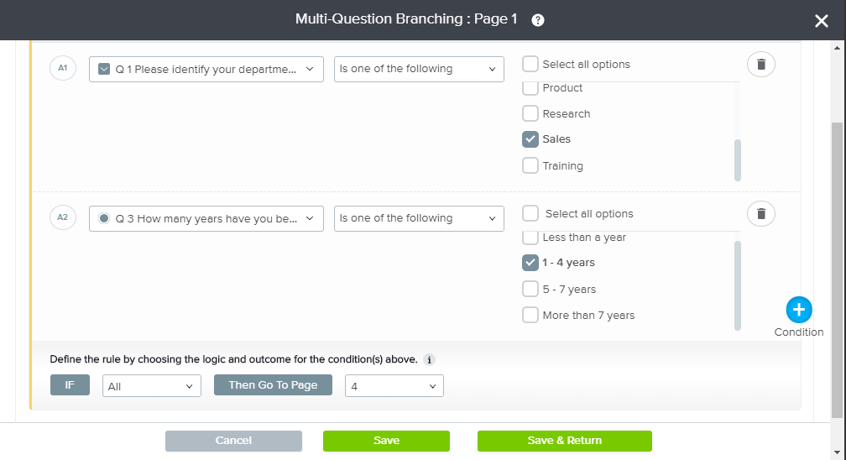Click Save & Return
This screenshot has width=846, height=460.
[x=564, y=441]
